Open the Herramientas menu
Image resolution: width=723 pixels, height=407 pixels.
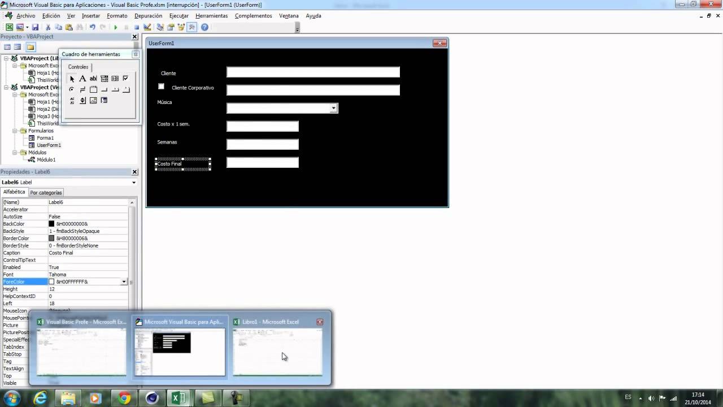point(212,16)
